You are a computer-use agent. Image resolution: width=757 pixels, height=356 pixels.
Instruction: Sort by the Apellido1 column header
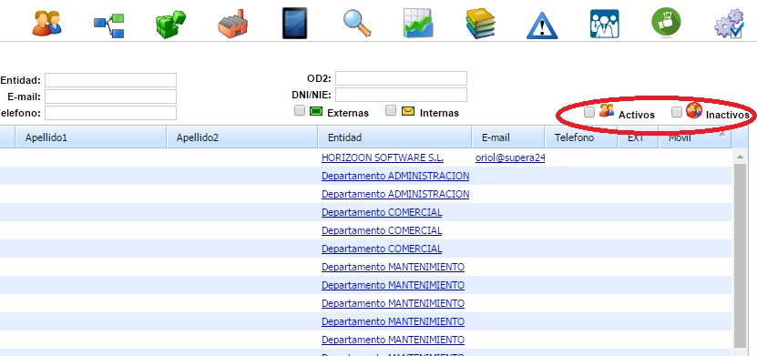point(91,137)
